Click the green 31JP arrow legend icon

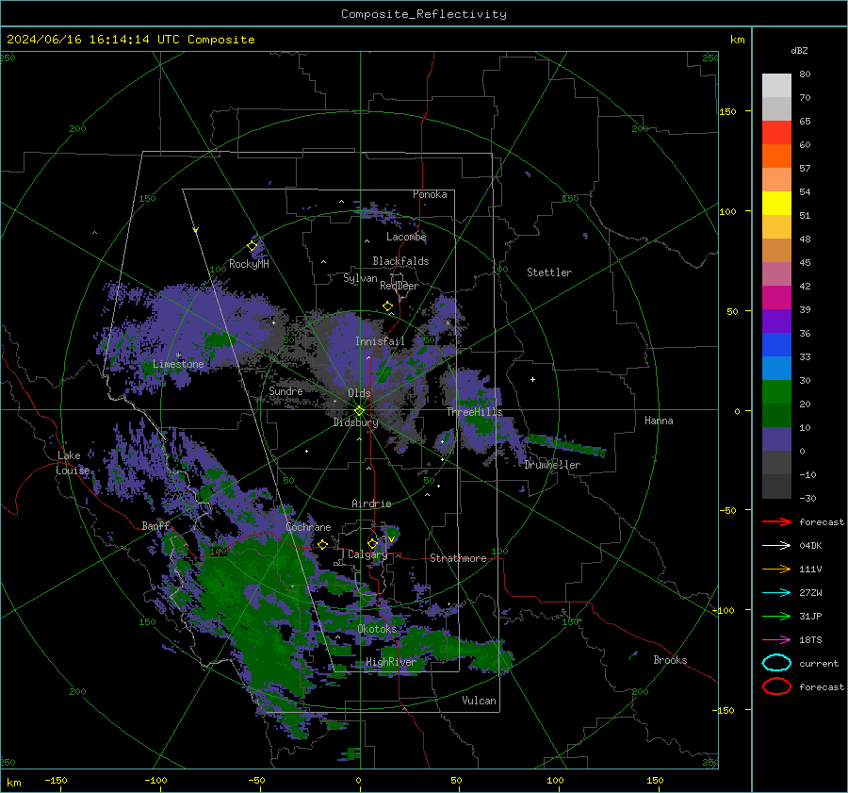pyautogui.click(x=776, y=616)
